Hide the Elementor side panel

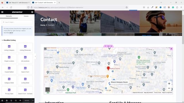(x=35, y=56)
